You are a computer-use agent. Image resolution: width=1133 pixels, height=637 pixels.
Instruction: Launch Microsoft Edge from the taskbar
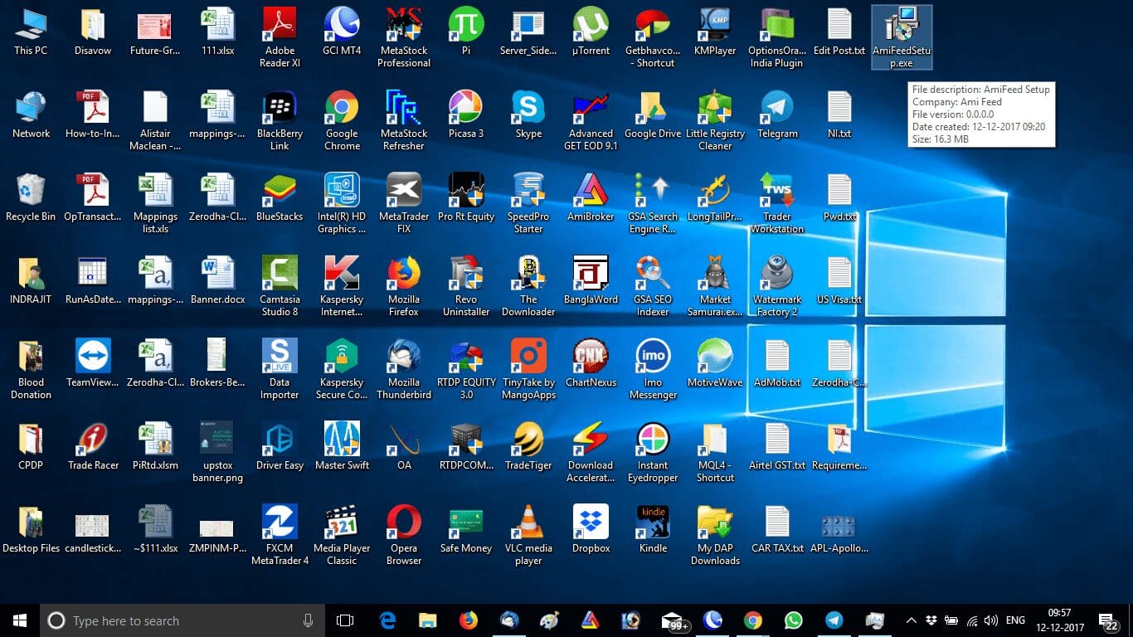(387, 620)
